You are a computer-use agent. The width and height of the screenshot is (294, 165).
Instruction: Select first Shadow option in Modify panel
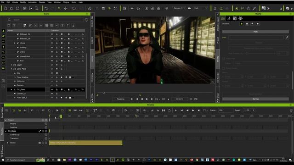click(x=242, y=24)
